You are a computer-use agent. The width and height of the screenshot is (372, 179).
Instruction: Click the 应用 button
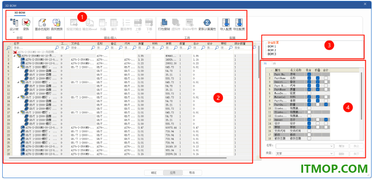tap(173, 173)
